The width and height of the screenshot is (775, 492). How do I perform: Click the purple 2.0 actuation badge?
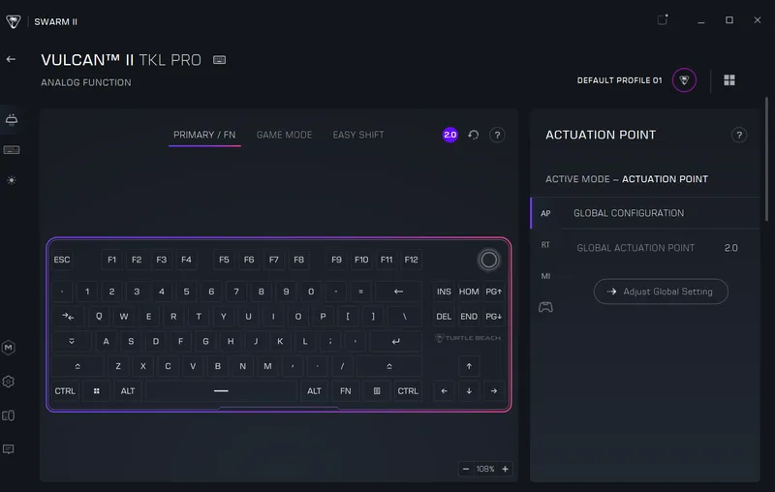[449, 135]
